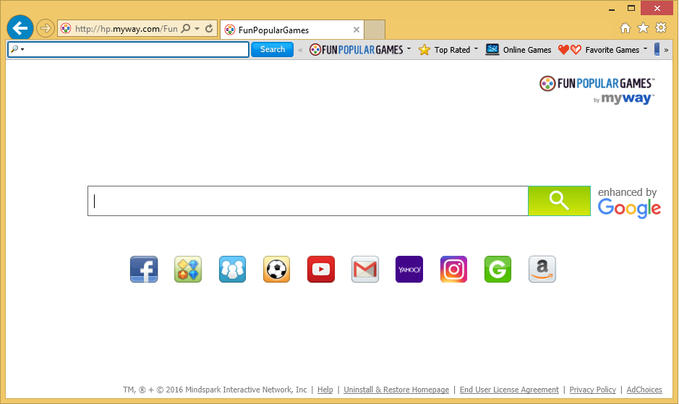Image resolution: width=679 pixels, height=404 pixels.
Task: Open the Amazon shortcut icon
Action: point(542,269)
